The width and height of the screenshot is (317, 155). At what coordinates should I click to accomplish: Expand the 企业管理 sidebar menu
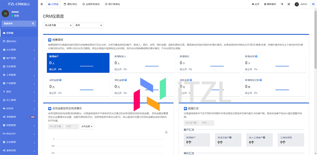19,142
